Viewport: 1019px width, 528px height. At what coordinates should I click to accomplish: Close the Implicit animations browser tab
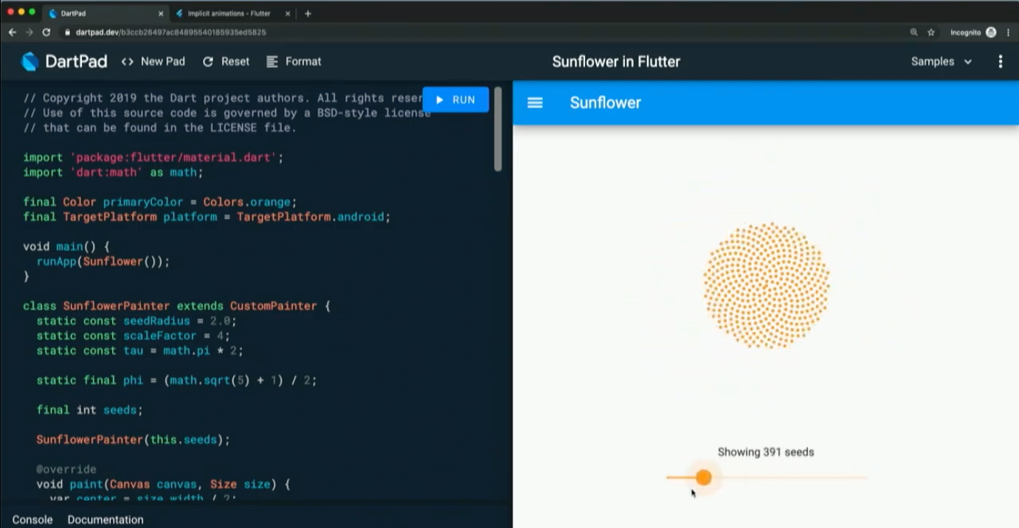coord(289,13)
